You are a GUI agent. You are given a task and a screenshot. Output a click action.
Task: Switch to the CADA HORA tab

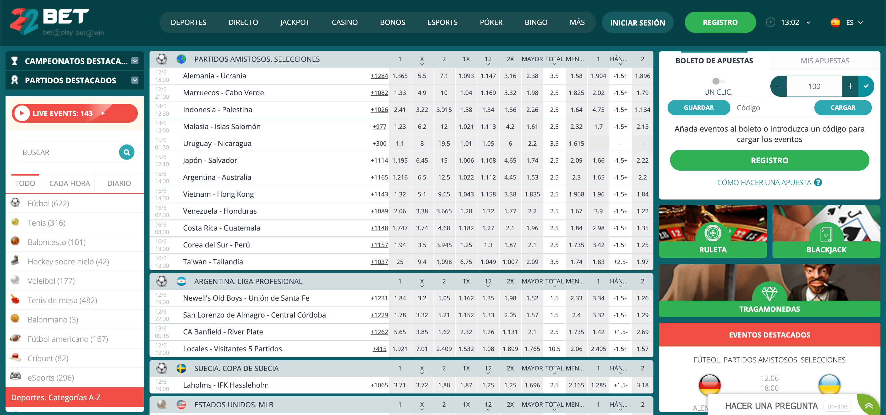click(x=70, y=184)
